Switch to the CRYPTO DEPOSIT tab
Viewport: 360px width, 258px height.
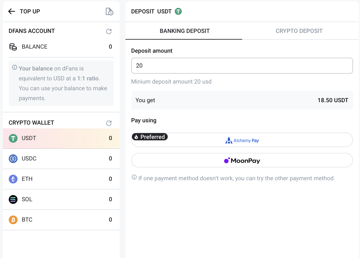point(299,31)
